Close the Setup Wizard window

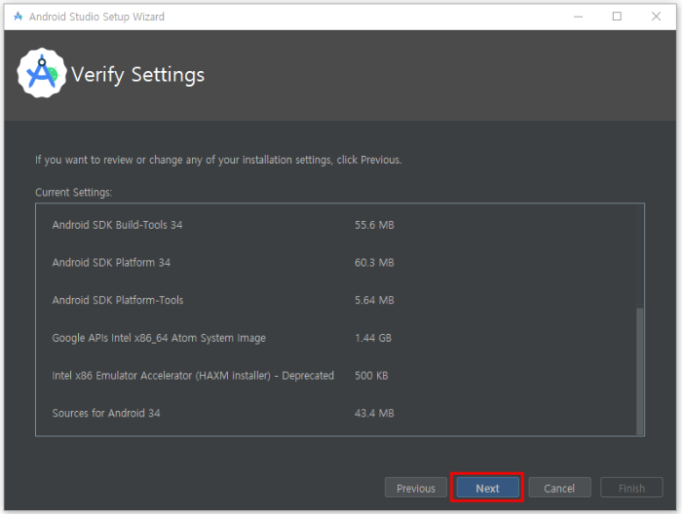pos(656,17)
